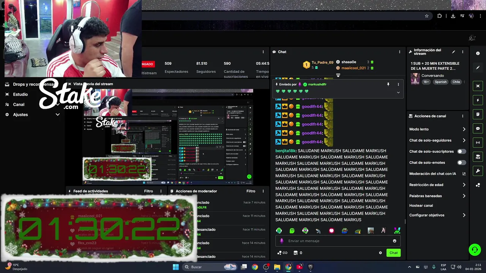Toggle the stream preview panel icon in sidebar
Screen dimensions: 486x273
478,86
